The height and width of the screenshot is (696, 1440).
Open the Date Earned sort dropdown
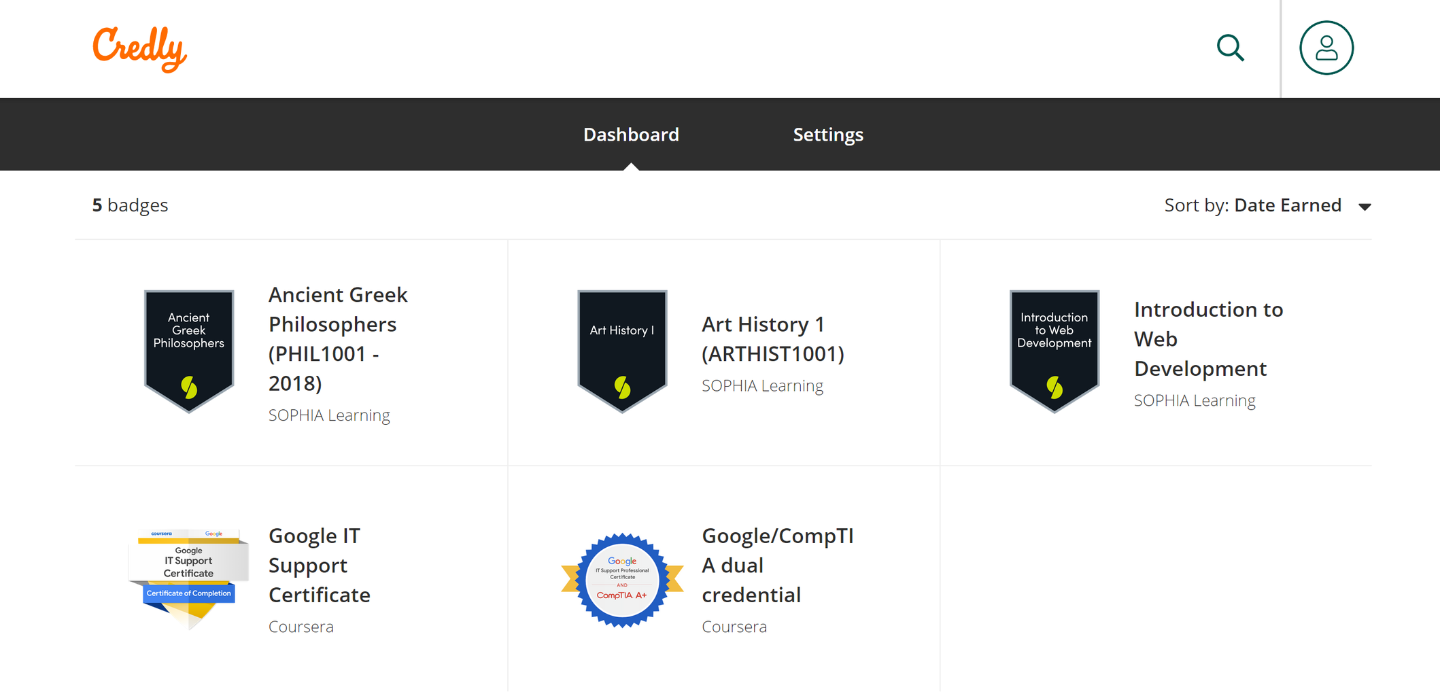pos(1287,205)
